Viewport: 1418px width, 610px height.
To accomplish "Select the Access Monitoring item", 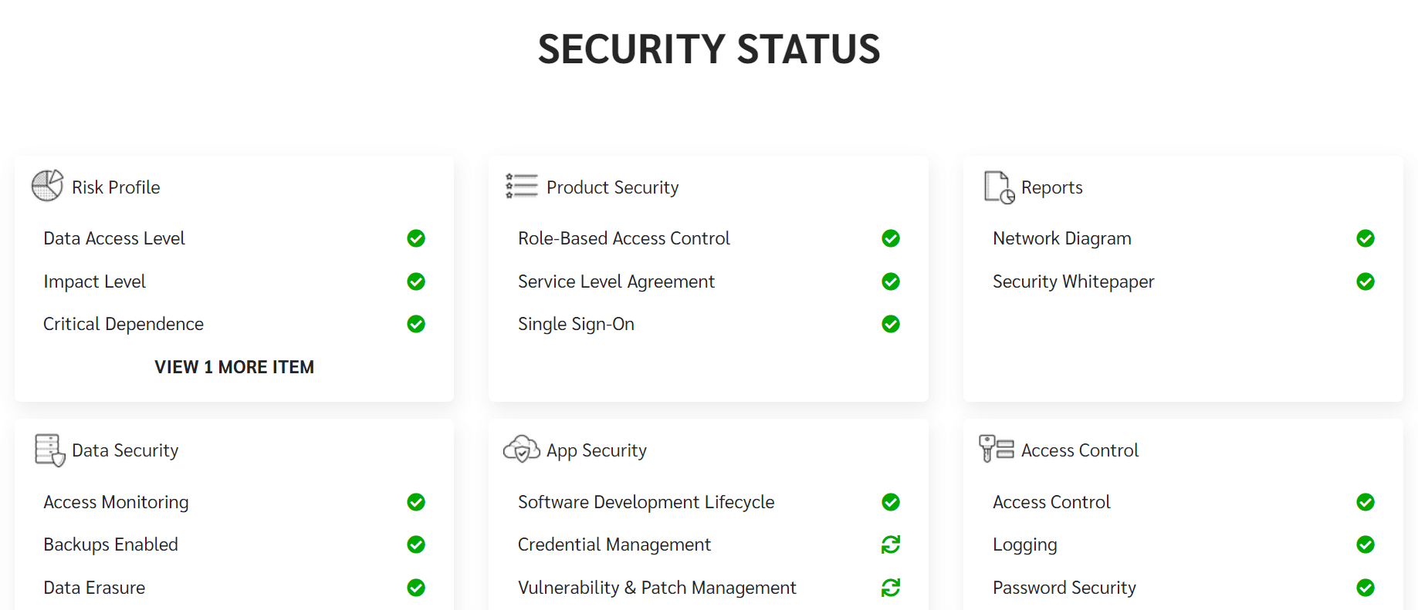I will tap(116, 502).
